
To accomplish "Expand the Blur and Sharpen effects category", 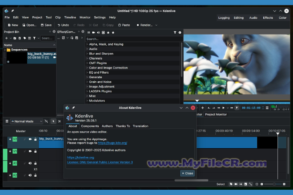I will coord(87,54).
